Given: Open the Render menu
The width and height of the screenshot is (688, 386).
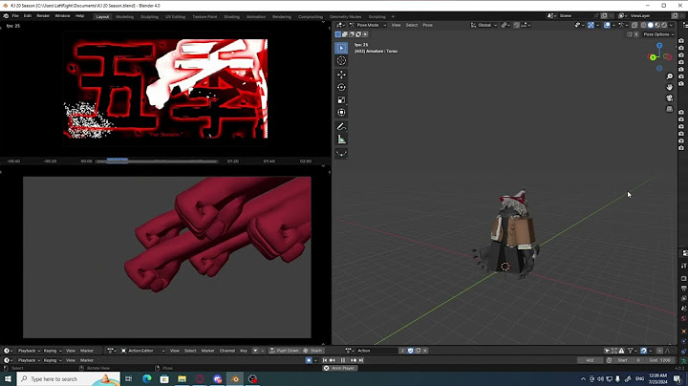Looking at the screenshot, I should coord(43,16).
